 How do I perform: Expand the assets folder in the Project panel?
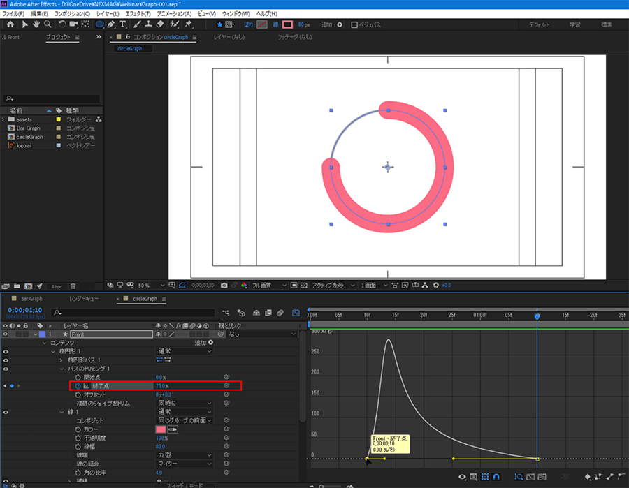coord(3,119)
